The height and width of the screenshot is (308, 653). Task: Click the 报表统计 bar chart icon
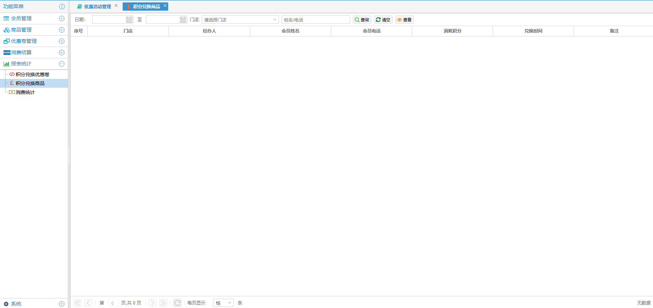[6, 64]
